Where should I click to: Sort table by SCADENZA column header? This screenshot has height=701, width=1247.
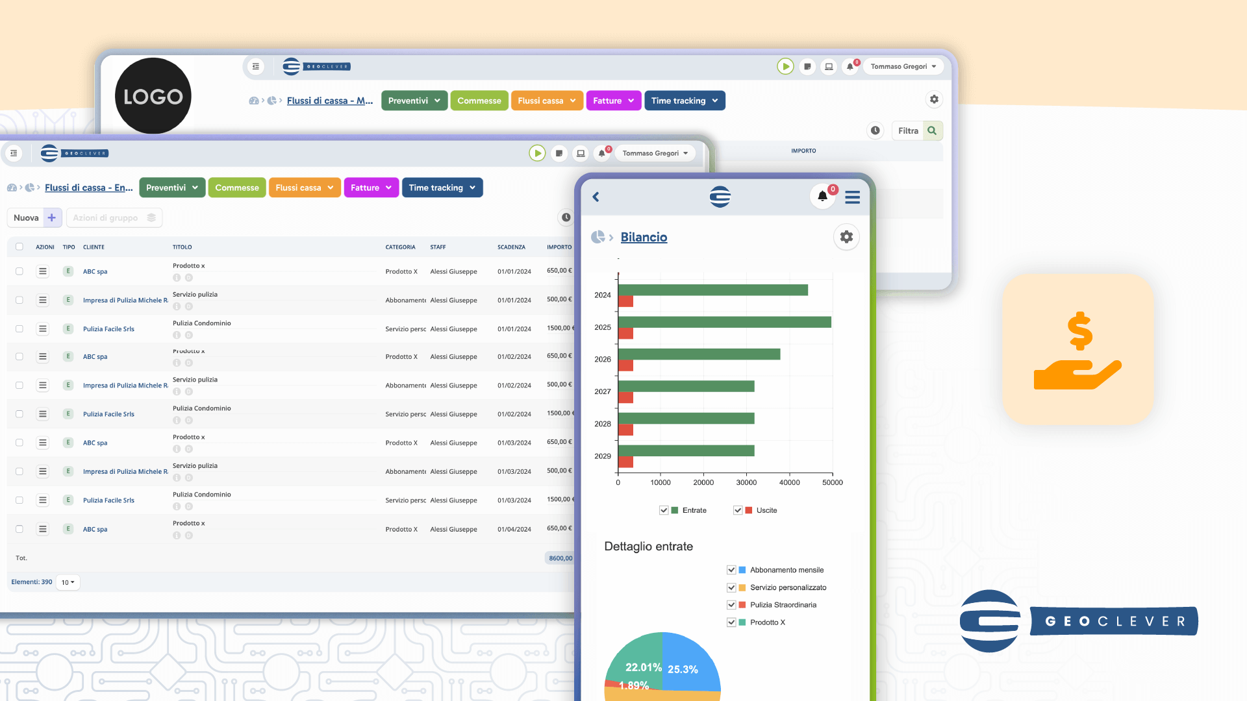511,247
